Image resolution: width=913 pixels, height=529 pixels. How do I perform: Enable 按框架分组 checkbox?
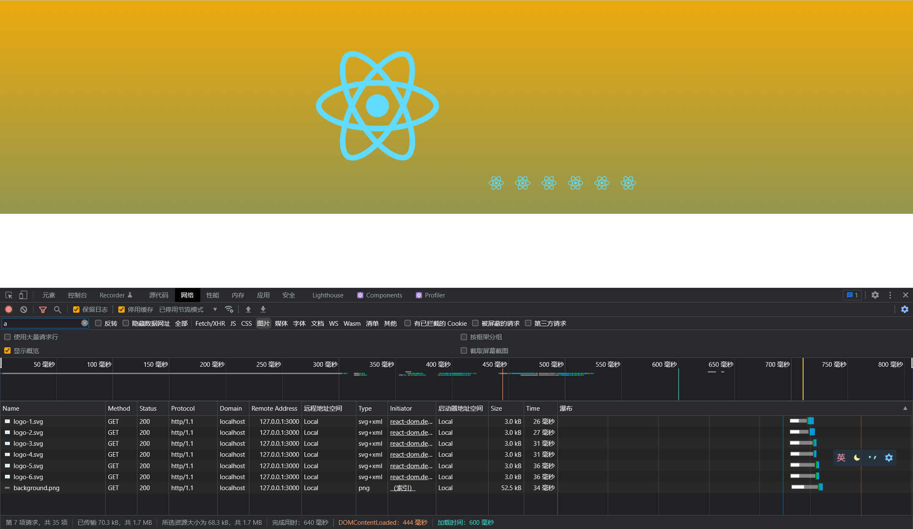click(x=464, y=337)
